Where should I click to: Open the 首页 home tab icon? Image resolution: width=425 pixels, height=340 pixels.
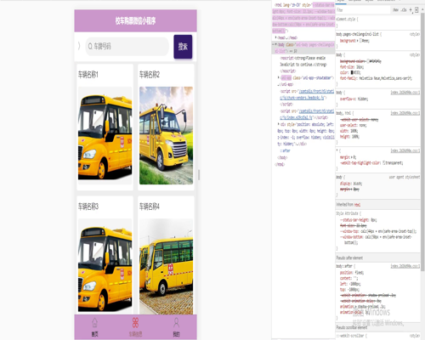(x=94, y=323)
